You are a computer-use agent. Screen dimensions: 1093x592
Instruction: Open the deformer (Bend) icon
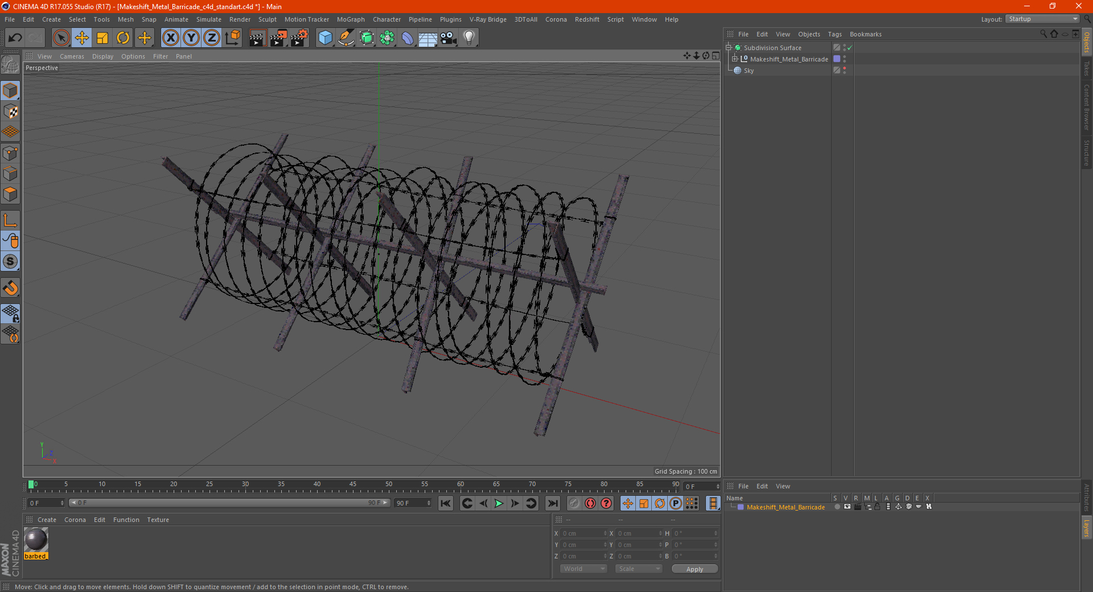coord(408,38)
